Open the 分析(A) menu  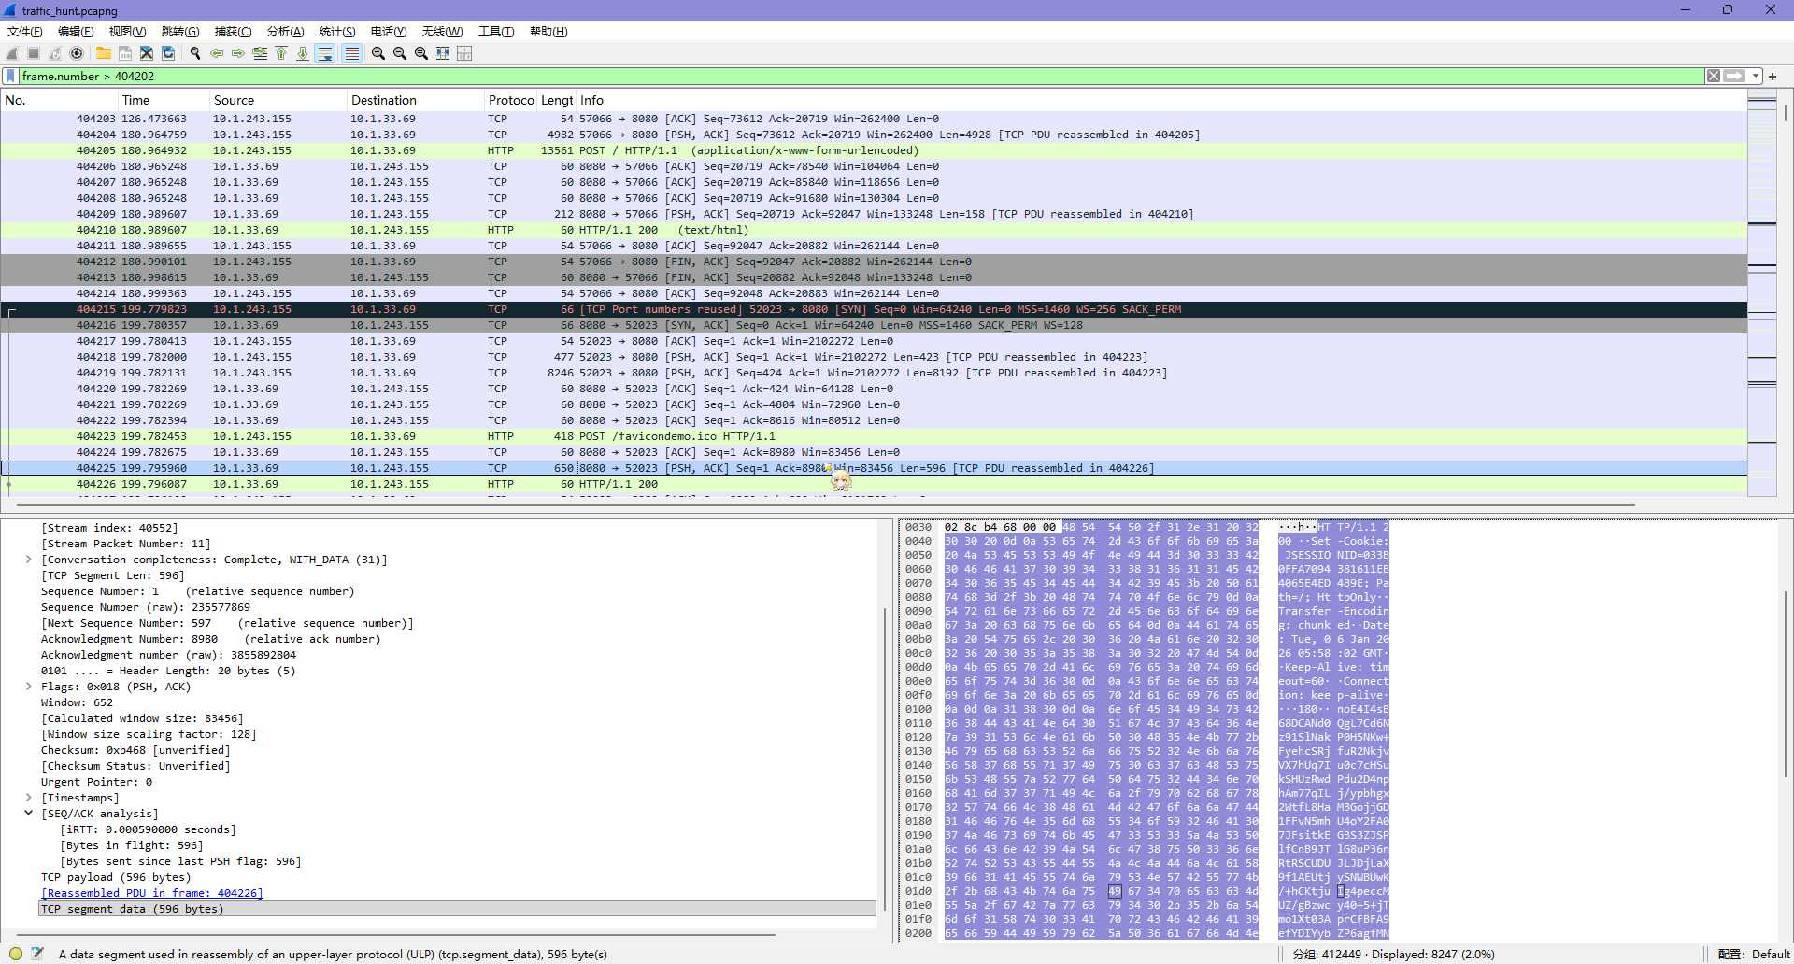(x=285, y=32)
